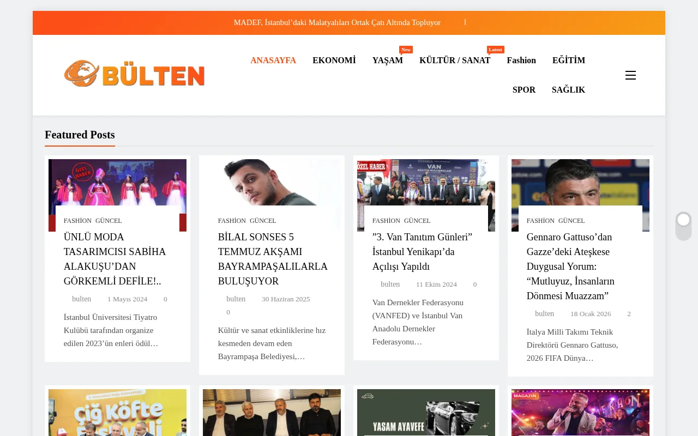Open the SPOR menu item
This screenshot has width=698, height=436.
pyautogui.click(x=523, y=89)
